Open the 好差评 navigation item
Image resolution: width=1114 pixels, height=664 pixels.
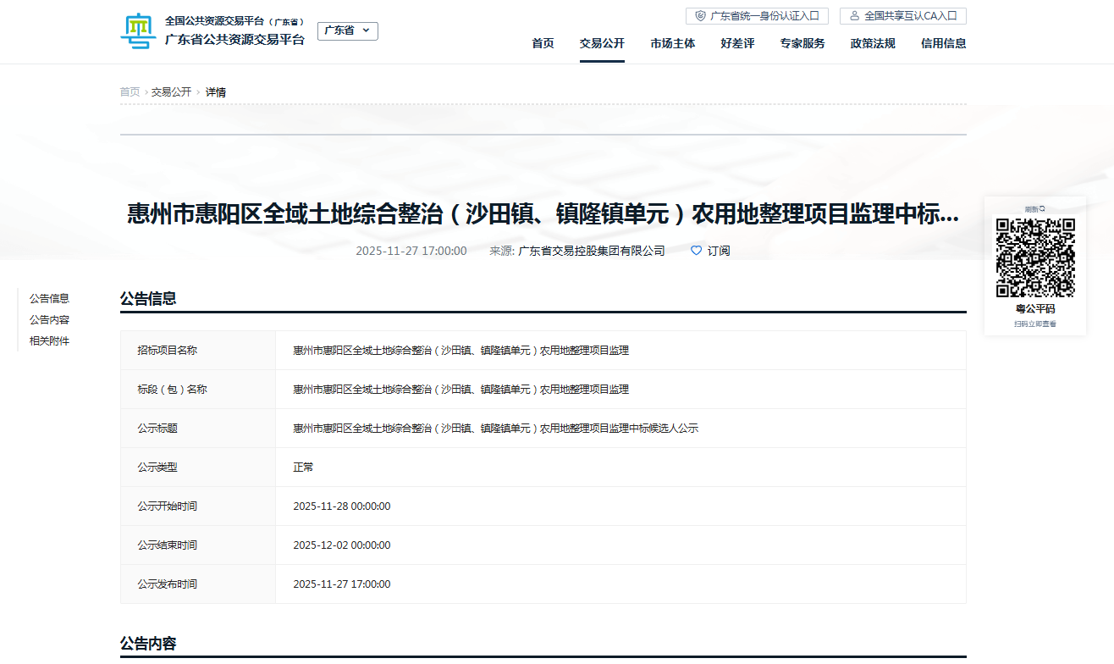click(737, 44)
